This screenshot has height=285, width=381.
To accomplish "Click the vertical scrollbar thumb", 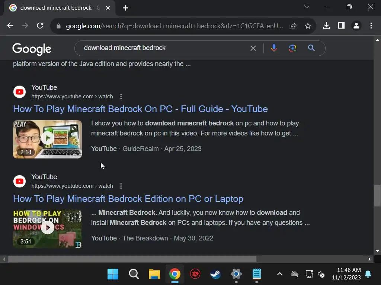I will [377, 196].
